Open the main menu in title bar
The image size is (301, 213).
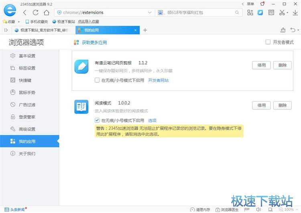tap(250, 4)
